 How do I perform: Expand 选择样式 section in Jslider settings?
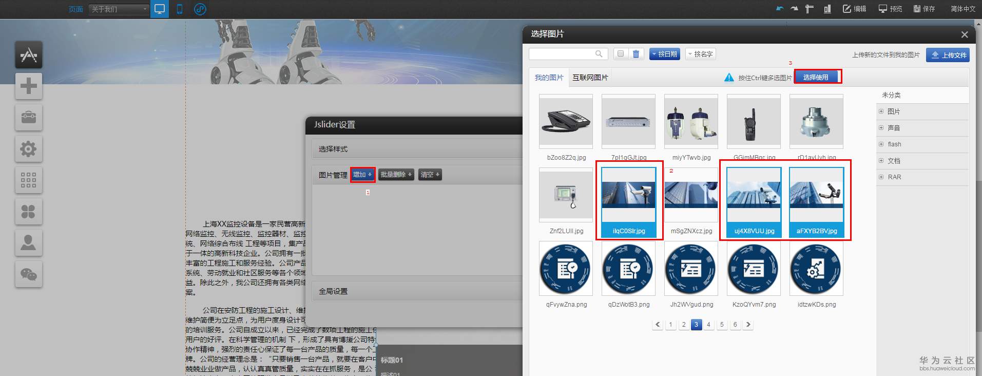coord(417,149)
